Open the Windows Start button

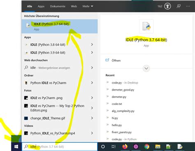16,146
